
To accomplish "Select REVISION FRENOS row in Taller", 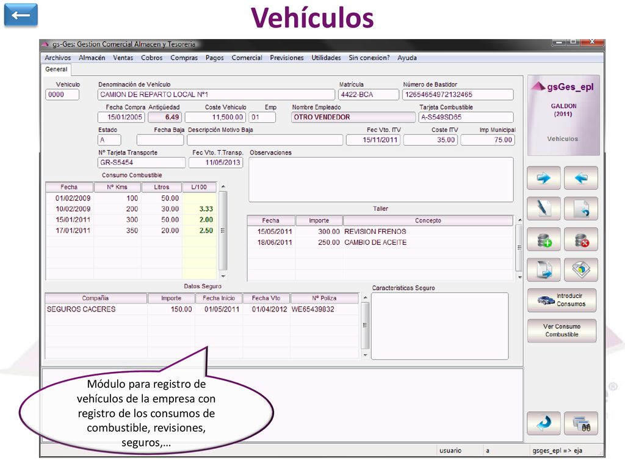I will point(380,231).
